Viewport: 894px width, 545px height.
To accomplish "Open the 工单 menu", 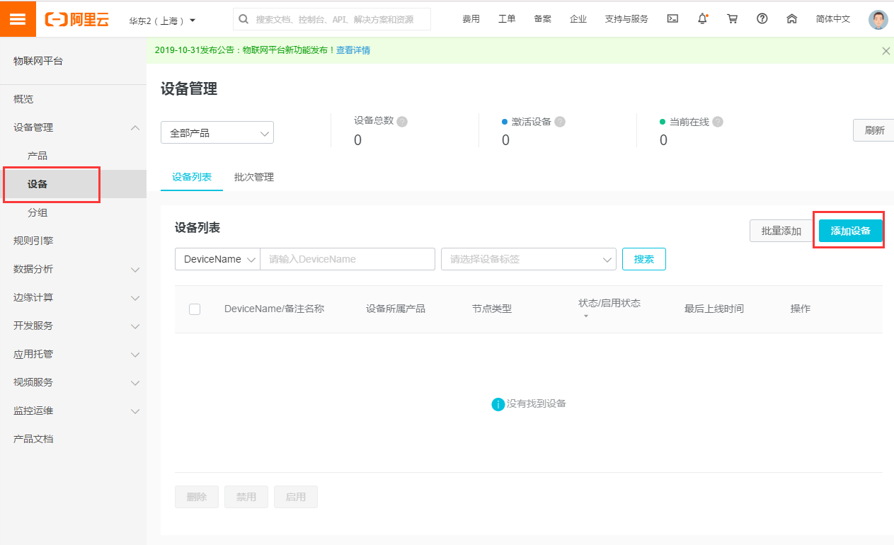I will pos(507,19).
